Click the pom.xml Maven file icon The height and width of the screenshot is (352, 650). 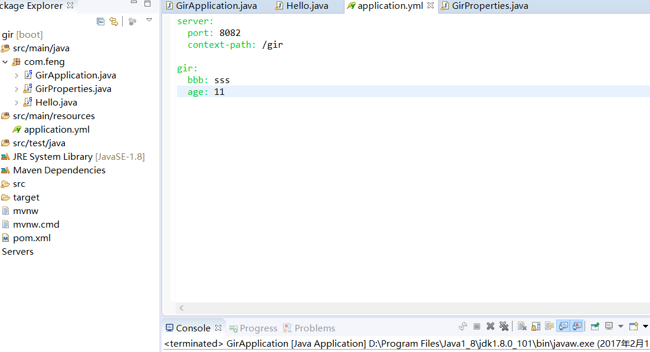5,238
